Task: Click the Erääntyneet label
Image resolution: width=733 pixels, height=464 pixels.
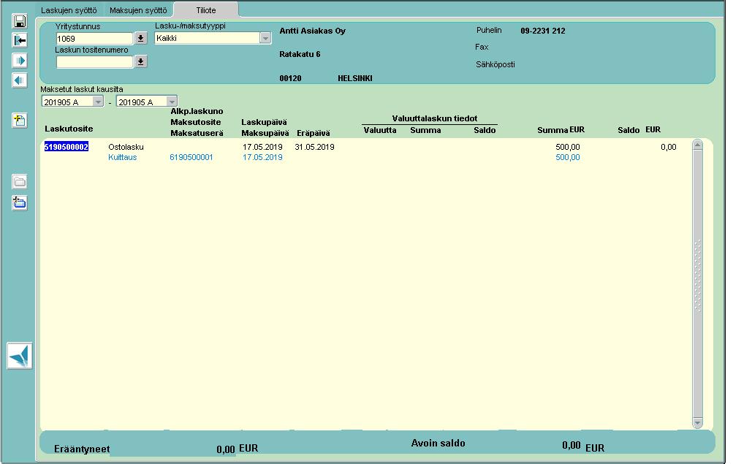Action: (x=82, y=449)
